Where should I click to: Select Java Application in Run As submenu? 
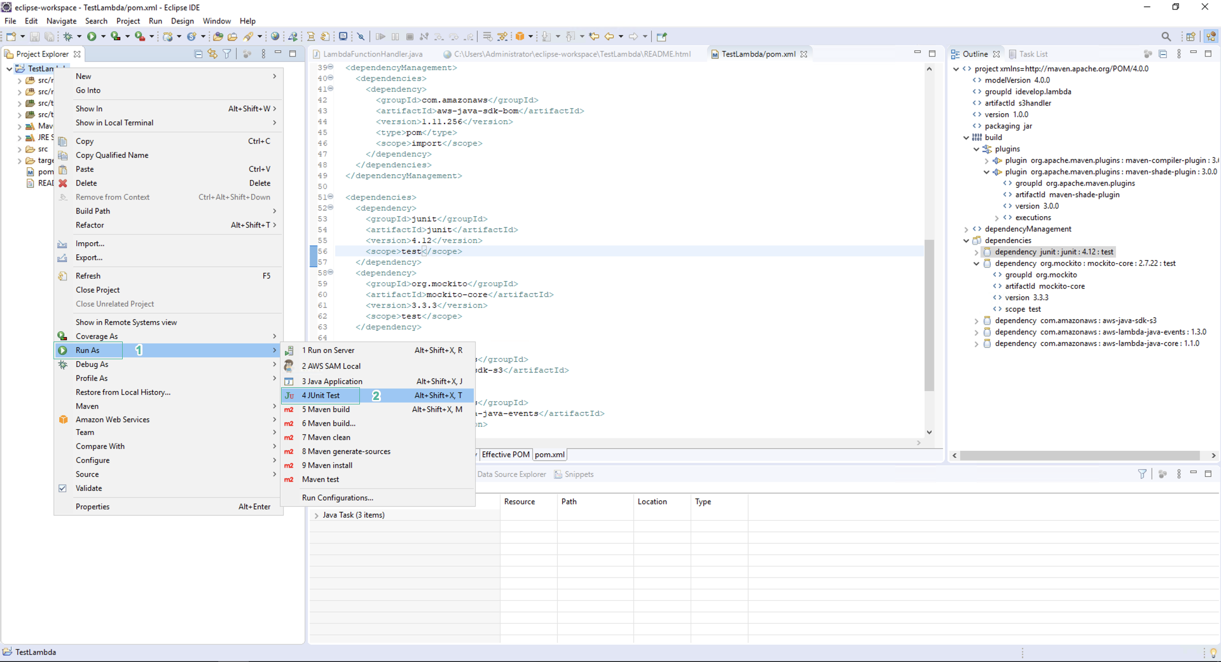378,382
